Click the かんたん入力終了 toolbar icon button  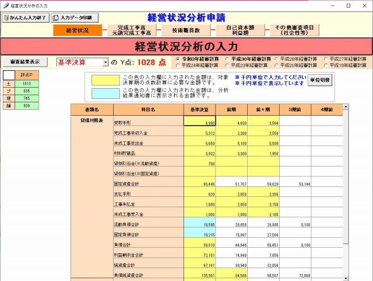point(25,18)
